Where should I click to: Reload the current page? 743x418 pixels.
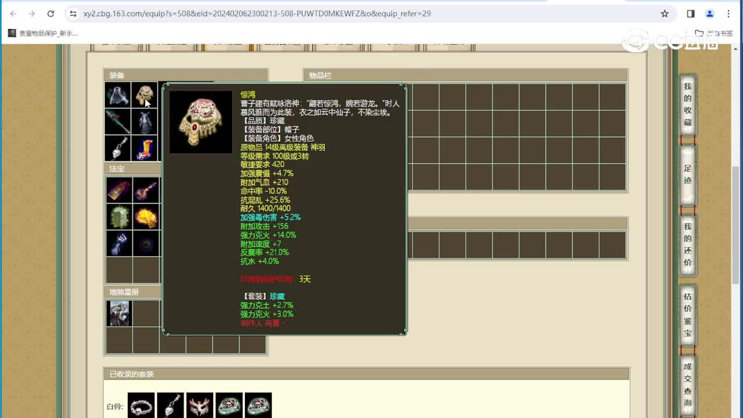(x=51, y=13)
